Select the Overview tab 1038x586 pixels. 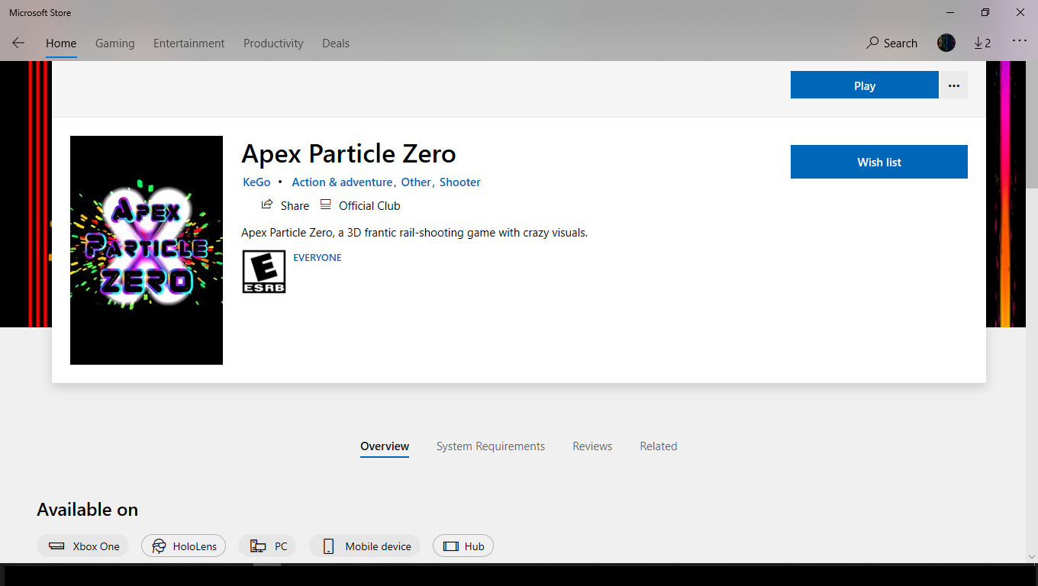[385, 446]
